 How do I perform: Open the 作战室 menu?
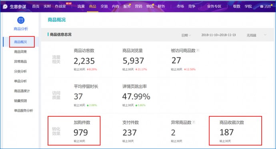point(60,6)
